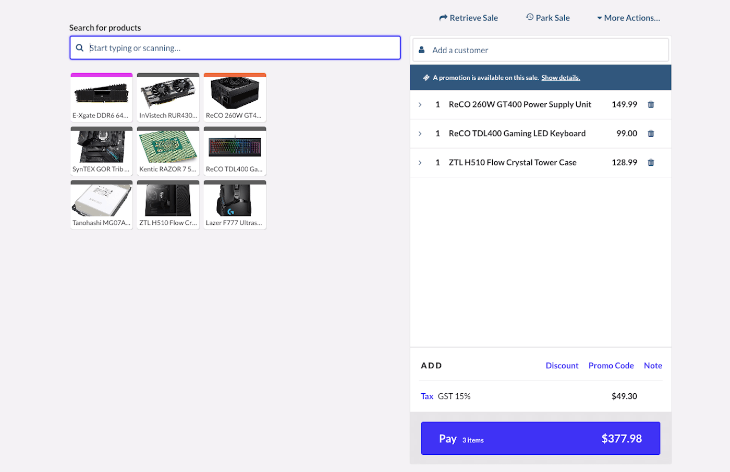
Task: Click the promotion tag icon
Action: pyautogui.click(x=426, y=78)
